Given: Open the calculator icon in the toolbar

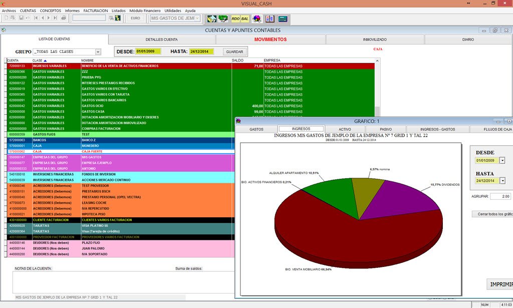Looking at the screenshot, I should coord(283,19).
